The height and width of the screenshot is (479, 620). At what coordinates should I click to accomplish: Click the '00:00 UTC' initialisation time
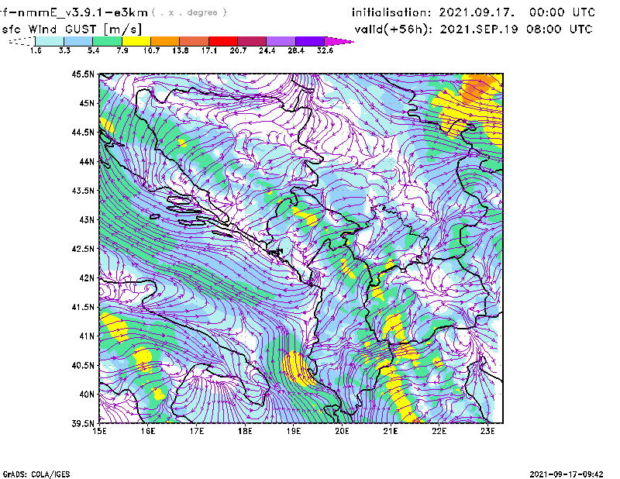click(562, 12)
